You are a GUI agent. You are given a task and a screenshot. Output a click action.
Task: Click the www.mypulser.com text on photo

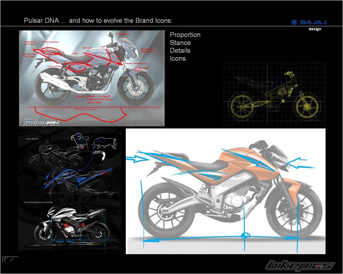pyautogui.click(x=143, y=125)
